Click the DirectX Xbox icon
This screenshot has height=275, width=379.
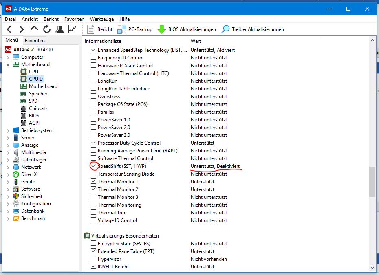pyautogui.click(x=16, y=174)
